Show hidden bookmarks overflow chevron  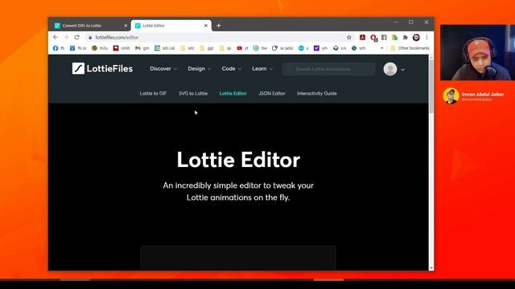381,48
